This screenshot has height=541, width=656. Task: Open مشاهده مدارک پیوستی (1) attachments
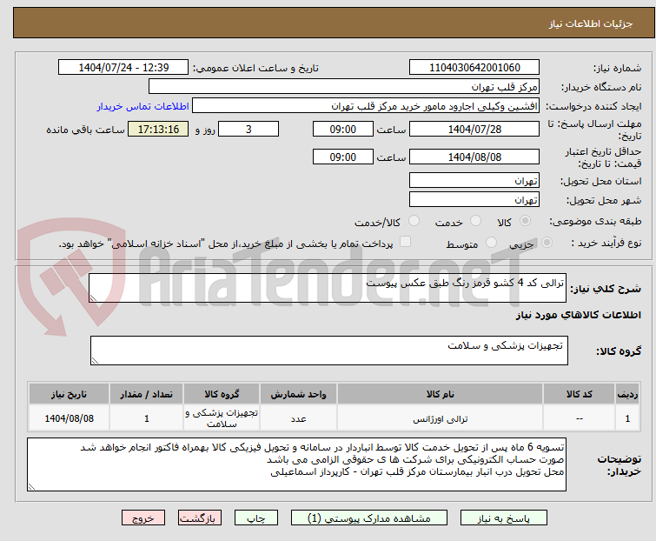coord(369,518)
